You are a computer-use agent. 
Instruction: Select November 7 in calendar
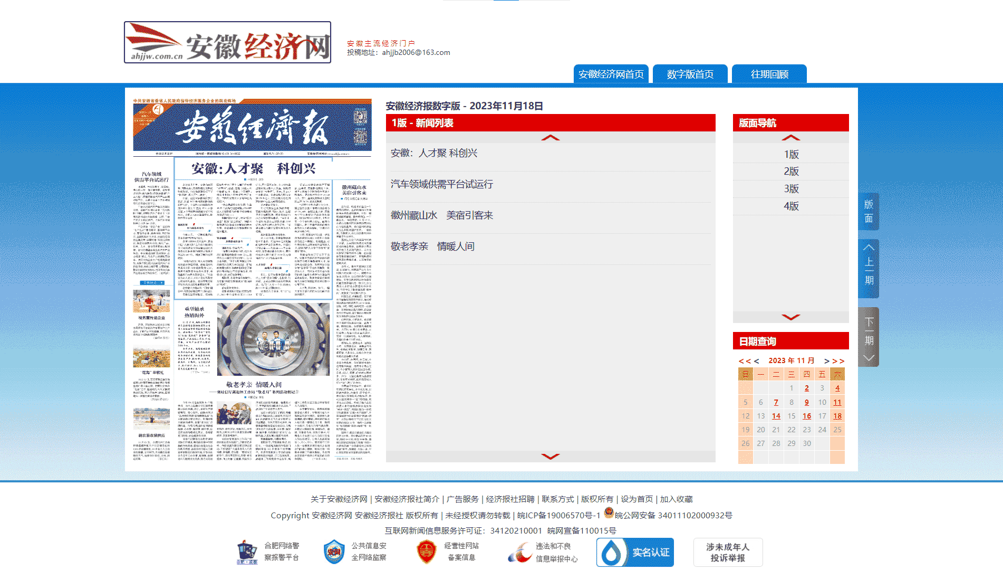[776, 403]
